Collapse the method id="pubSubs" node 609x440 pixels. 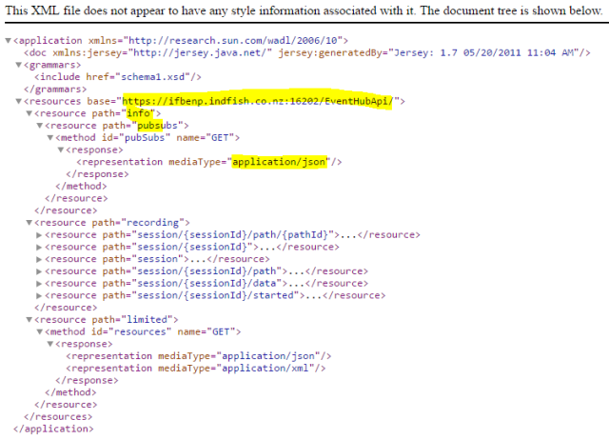(x=49, y=138)
